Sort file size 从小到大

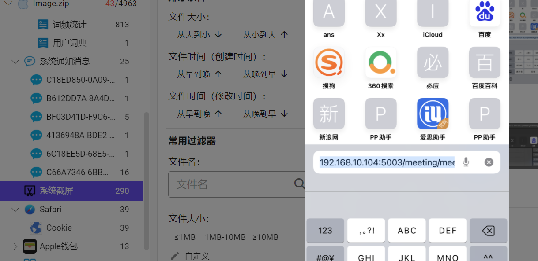[265, 35]
